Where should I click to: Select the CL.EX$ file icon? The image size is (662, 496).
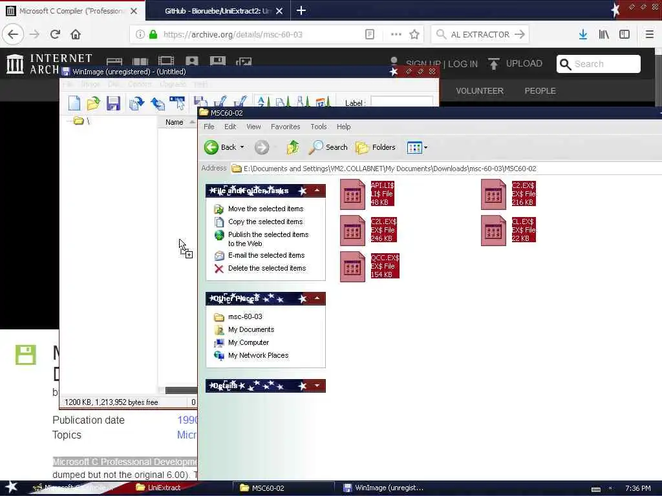coord(493,231)
